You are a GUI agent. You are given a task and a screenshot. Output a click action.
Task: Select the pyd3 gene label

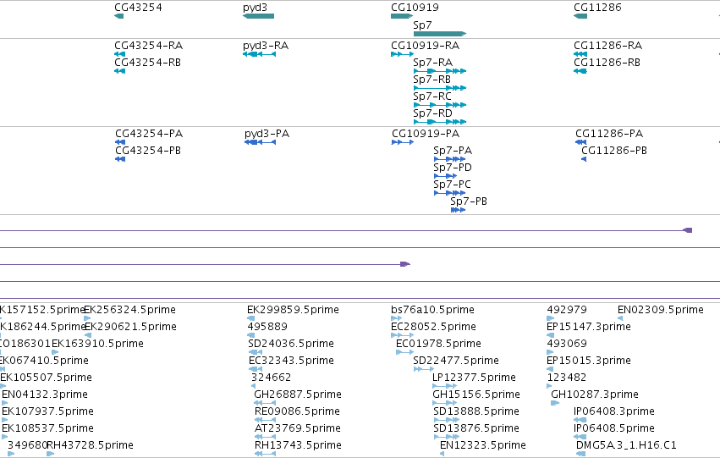(x=255, y=8)
